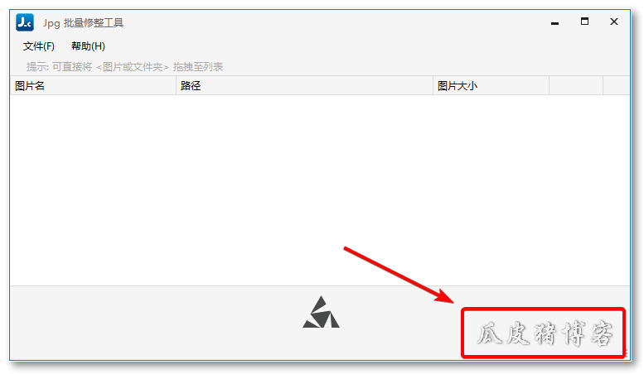
Task: Click the Jpg tool app icon in title bar
Action: pyautogui.click(x=25, y=22)
